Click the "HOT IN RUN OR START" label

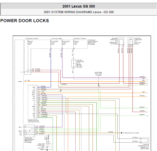click(x=32, y=39)
